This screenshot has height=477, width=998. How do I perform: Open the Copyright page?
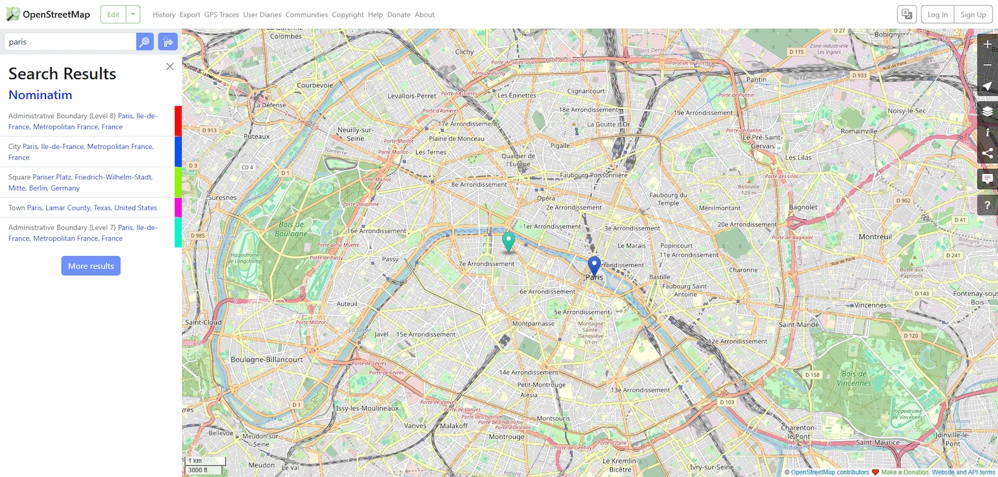point(347,14)
